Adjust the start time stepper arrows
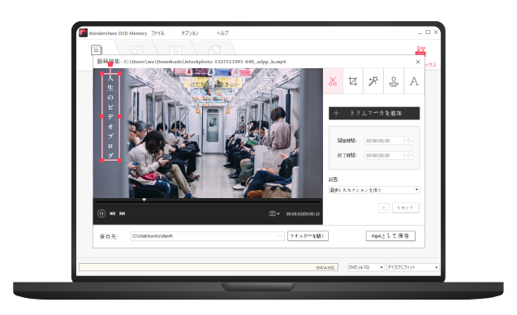The width and height of the screenshot is (517, 315). click(x=408, y=140)
